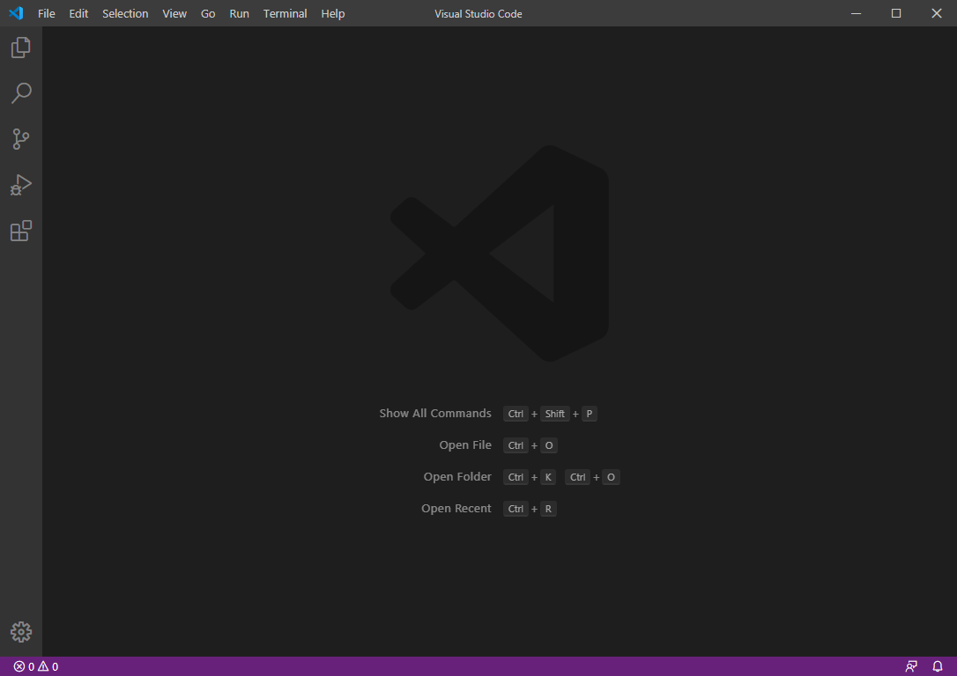Open the Go menu
The image size is (957, 676).
[x=208, y=13]
